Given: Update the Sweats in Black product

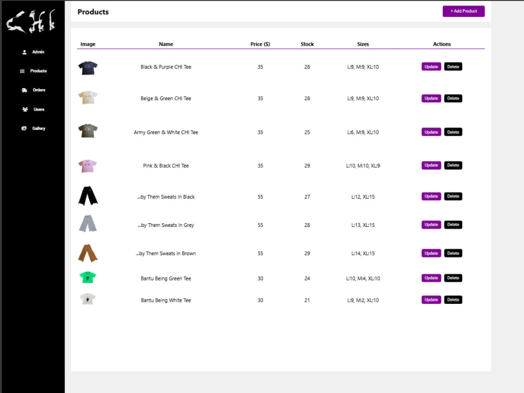Looking at the screenshot, I should coord(431,196).
